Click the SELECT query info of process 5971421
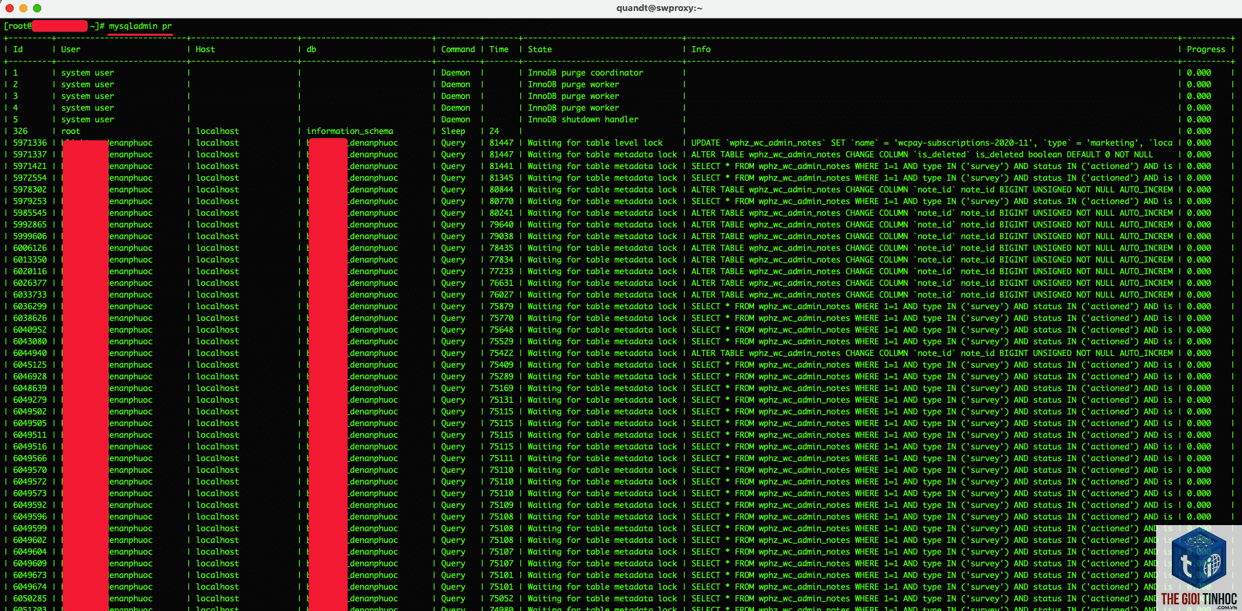Image resolution: width=1242 pixels, height=611 pixels. (931, 166)
